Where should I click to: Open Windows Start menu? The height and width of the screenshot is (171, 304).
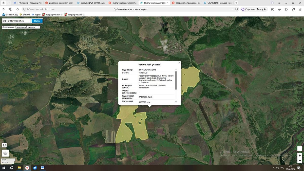point(4,168)
